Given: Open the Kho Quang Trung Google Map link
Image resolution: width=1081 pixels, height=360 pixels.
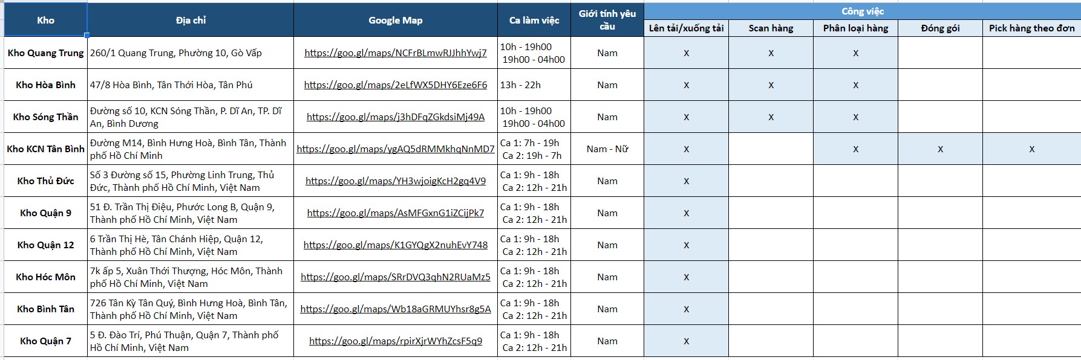Looking at the screenshot, I should [x=396, y=53].
